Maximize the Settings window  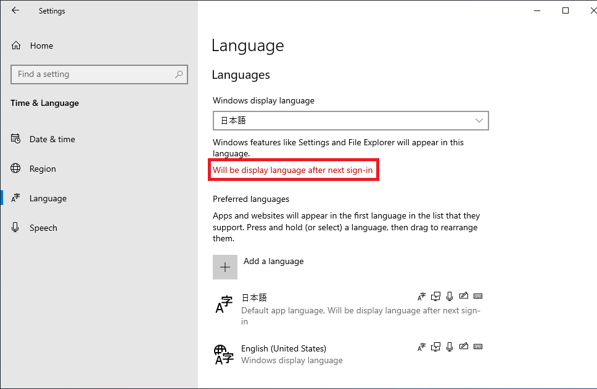(x=566, y=10)
